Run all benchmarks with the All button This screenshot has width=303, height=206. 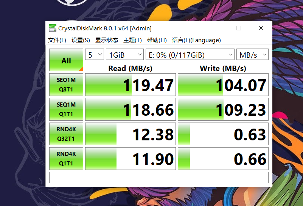pyautogui.click(x=66, y=60)
